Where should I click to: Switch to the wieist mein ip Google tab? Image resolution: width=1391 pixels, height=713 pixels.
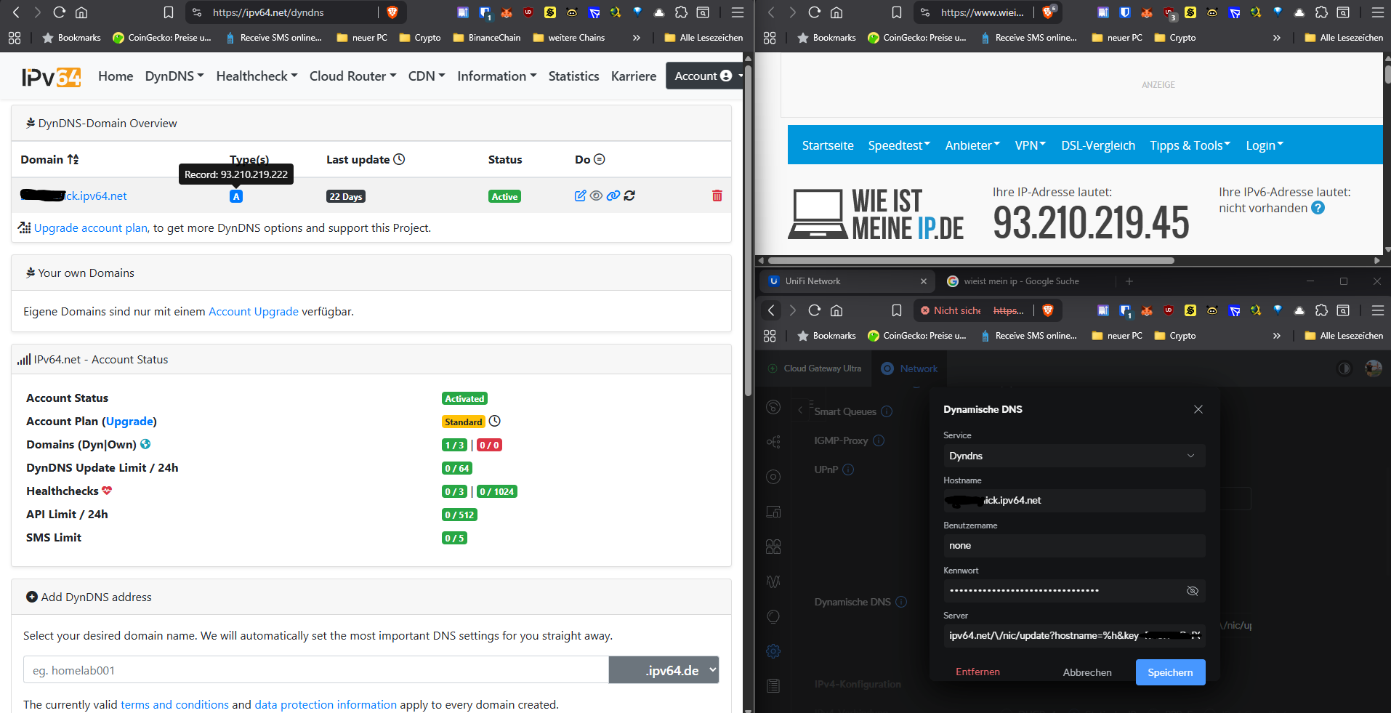1020,281
